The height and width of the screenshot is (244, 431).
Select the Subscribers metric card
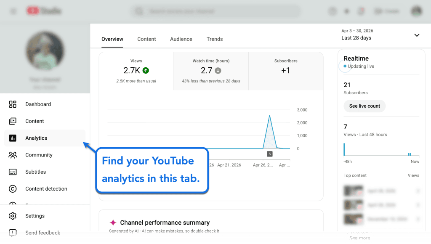pos(286,71)
